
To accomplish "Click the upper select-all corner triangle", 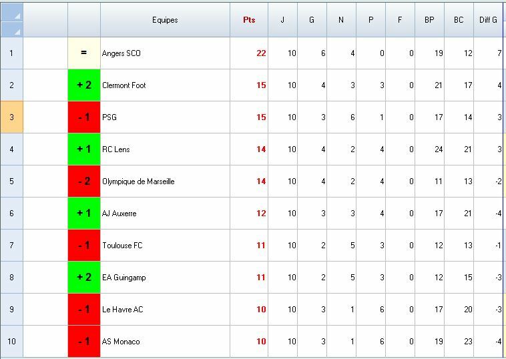I will [12, 12].
